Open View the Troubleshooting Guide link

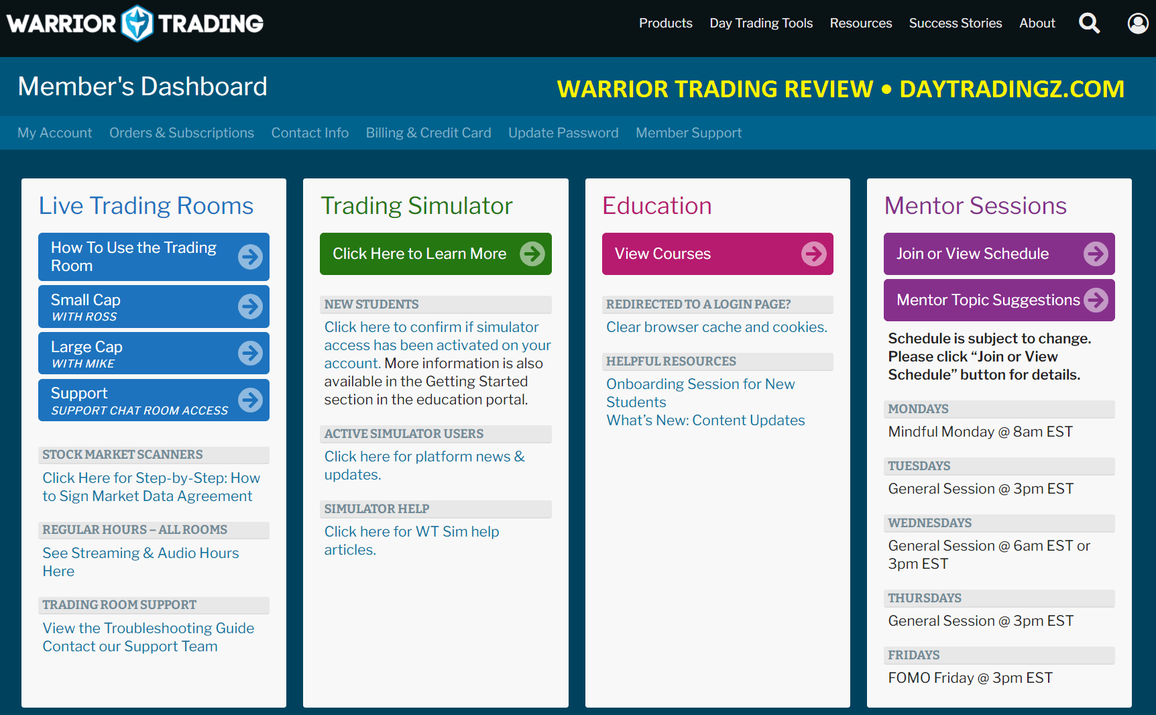[148, 628]
